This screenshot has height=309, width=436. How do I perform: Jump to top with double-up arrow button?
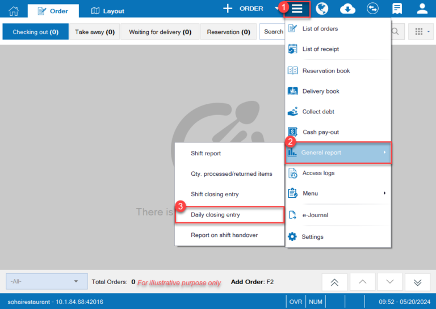[x=335, y=282]
